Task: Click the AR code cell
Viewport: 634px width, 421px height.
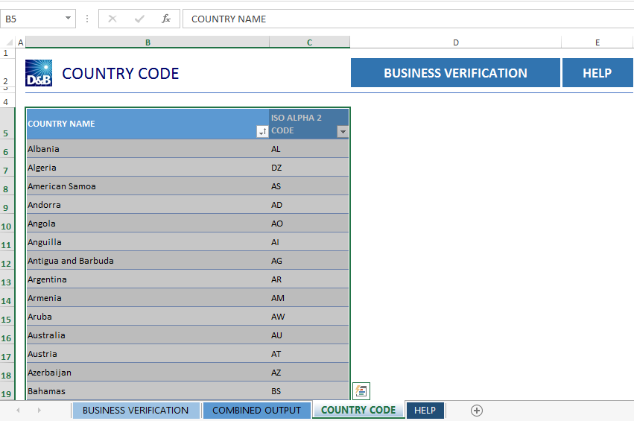Action: click(309, 279)
